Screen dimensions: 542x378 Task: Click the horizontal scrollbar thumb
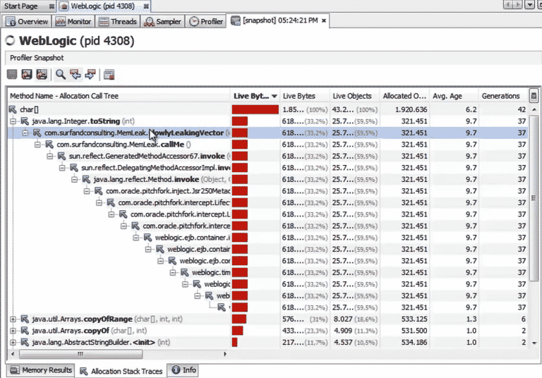[x=80, y=354]
